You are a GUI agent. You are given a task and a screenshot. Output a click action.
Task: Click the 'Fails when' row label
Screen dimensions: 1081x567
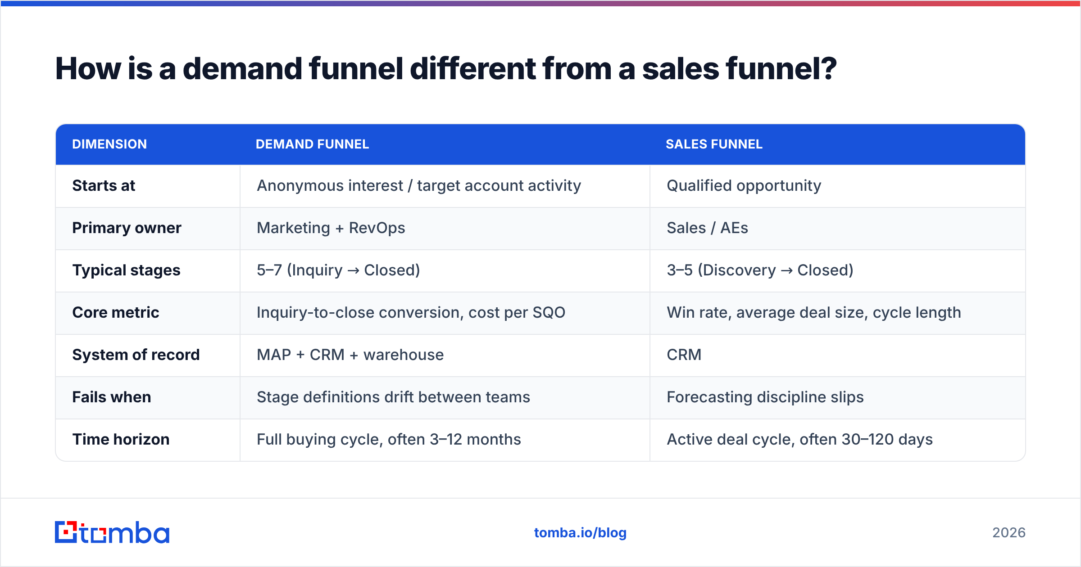(111, 397)
